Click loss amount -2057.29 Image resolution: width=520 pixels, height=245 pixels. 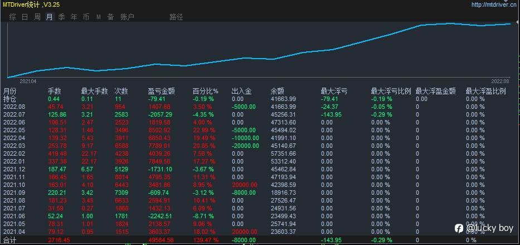point(161,114)
